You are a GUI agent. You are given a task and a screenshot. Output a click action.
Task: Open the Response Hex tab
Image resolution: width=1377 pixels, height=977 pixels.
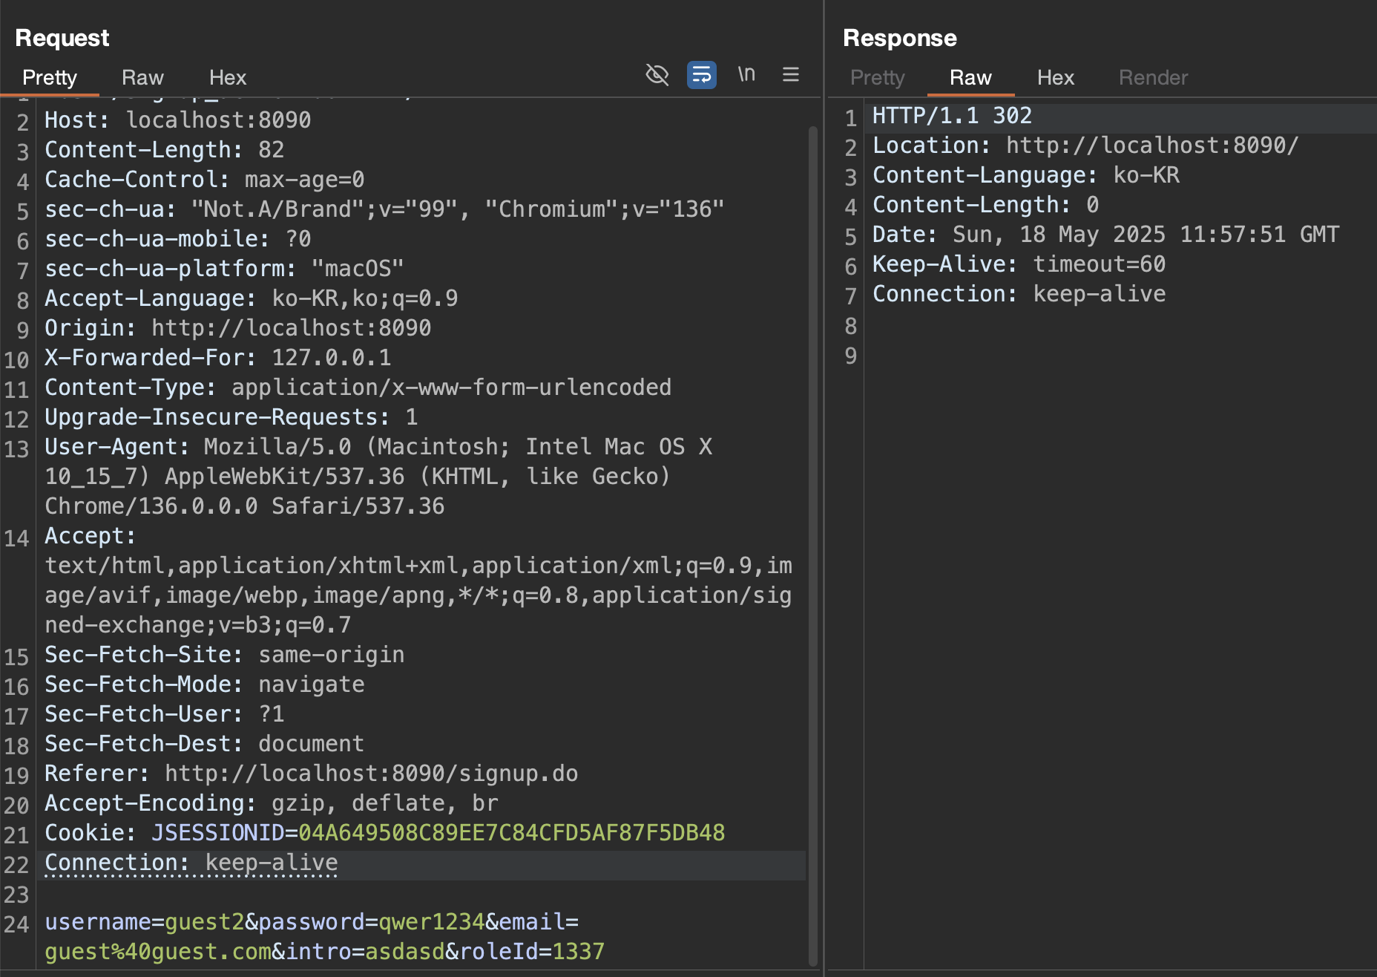1056,77
